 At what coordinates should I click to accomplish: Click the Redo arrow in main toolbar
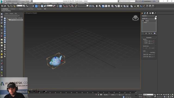pos(5,6)
